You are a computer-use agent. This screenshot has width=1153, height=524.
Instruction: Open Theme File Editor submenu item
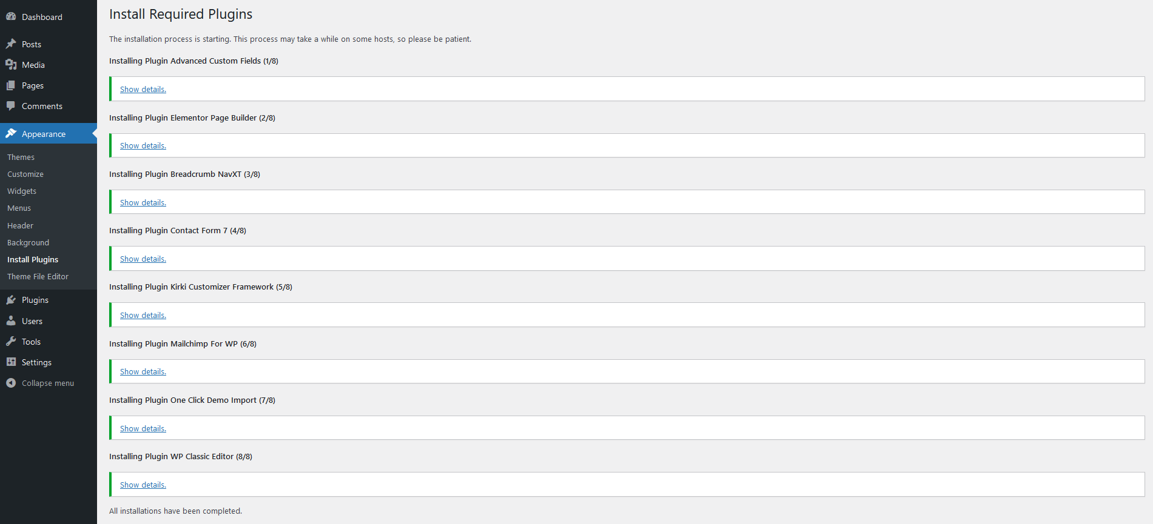point(38,276)
